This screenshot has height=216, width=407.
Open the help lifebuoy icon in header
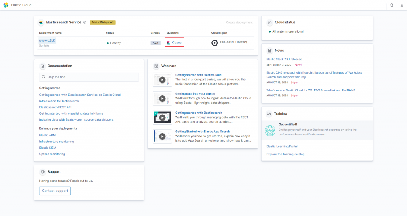tap(391, 5)
